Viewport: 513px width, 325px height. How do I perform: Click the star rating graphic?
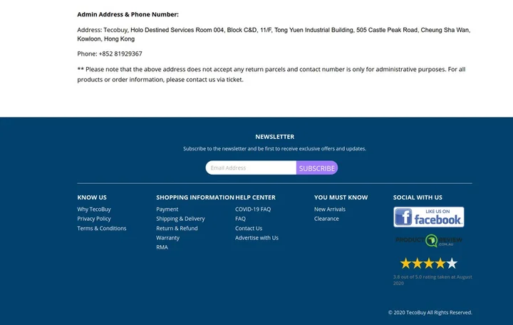pyautogui.click(x=428, y=263)
